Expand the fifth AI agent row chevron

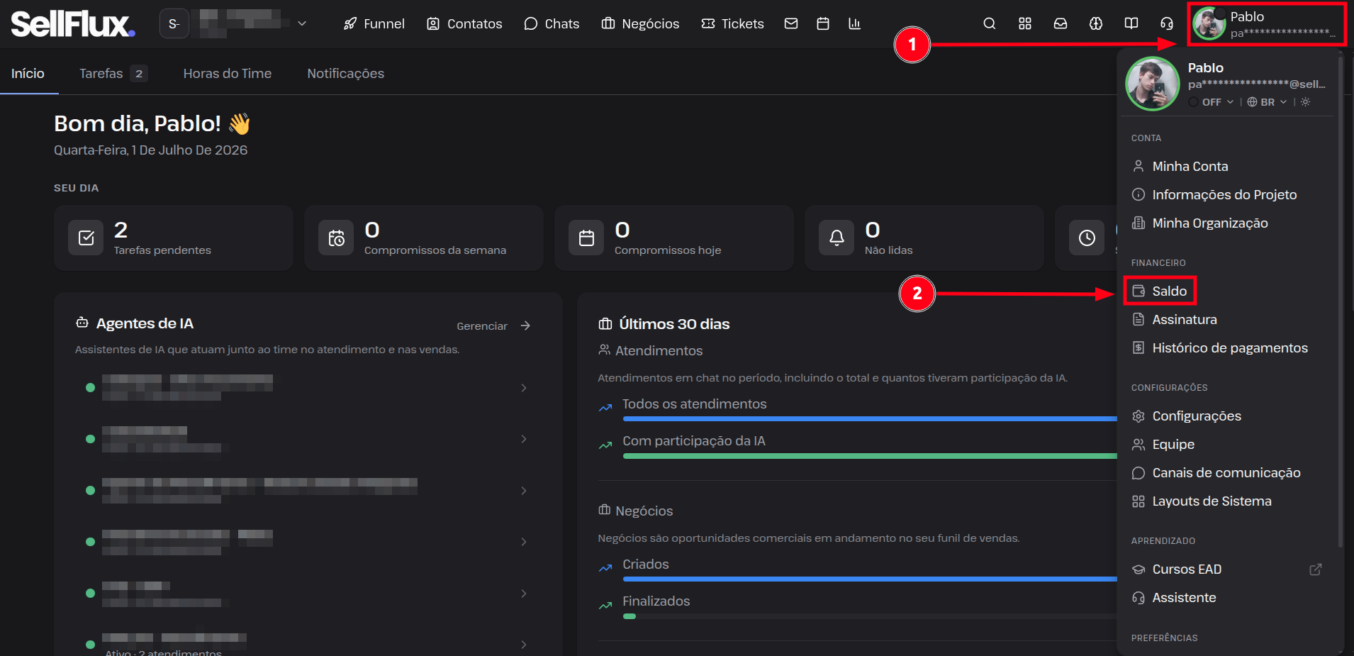pos(524,594)
